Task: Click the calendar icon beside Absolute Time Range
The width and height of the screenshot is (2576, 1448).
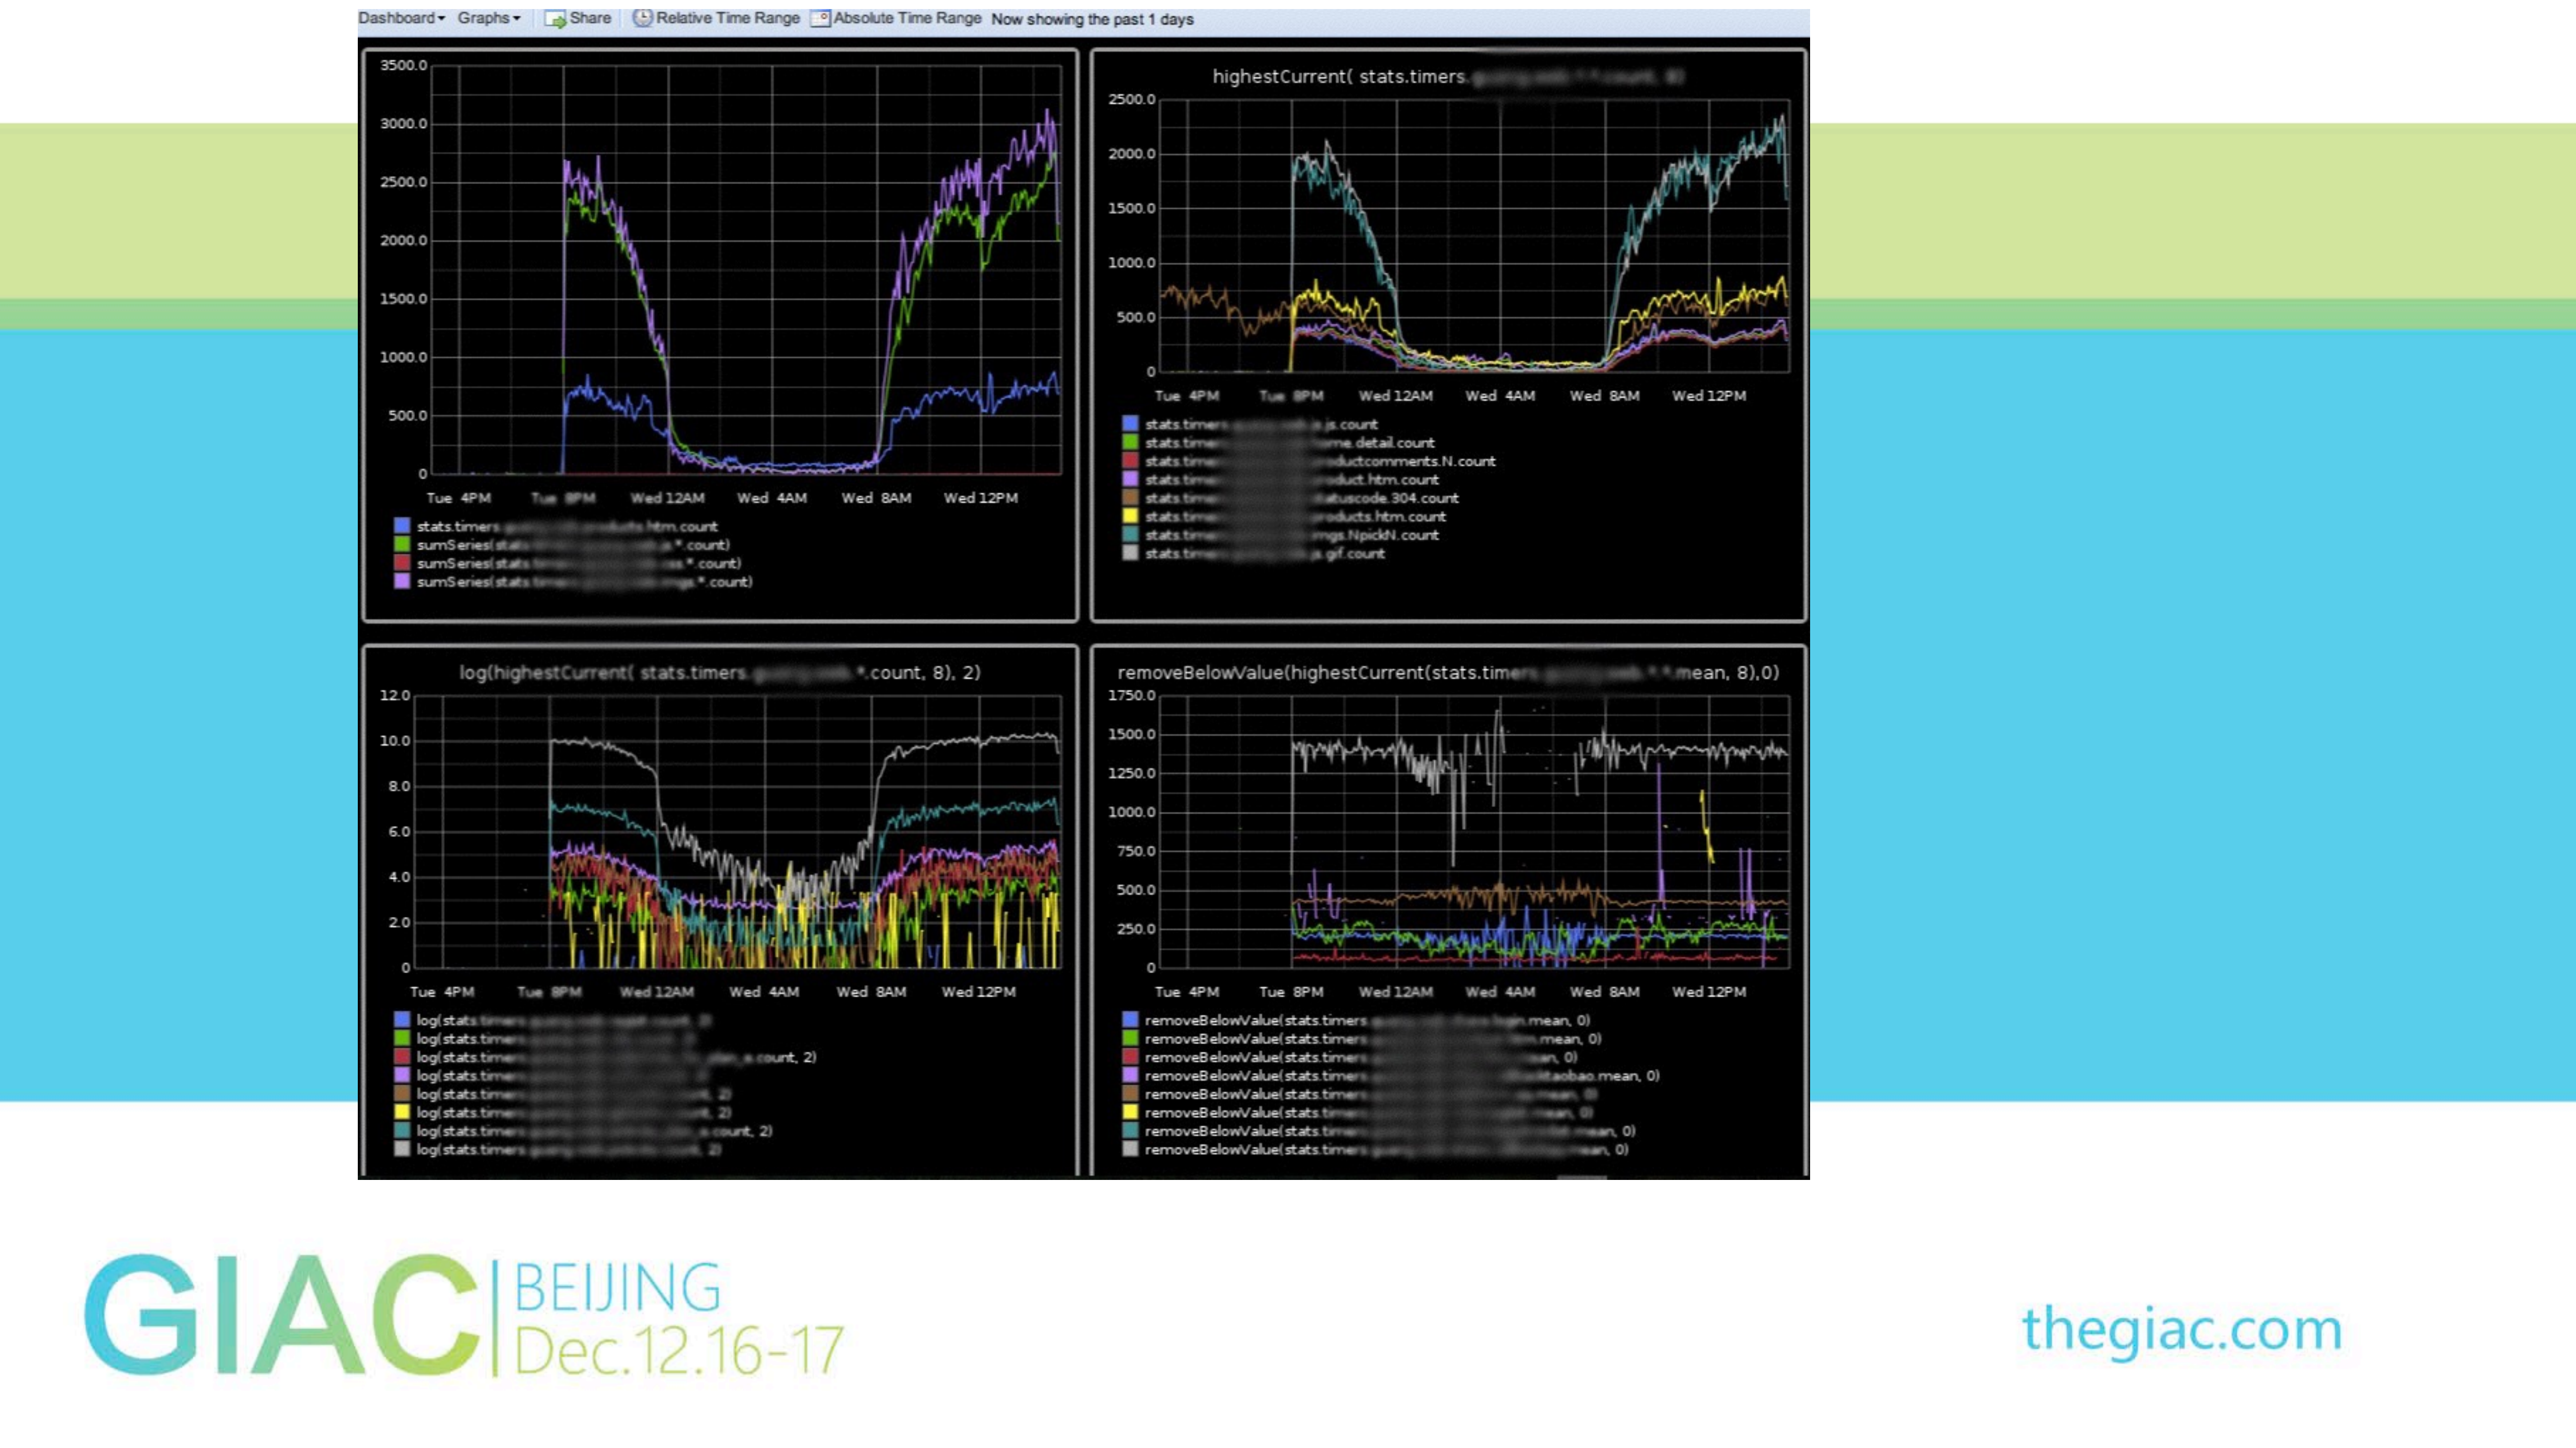Action: coord(821,18)
